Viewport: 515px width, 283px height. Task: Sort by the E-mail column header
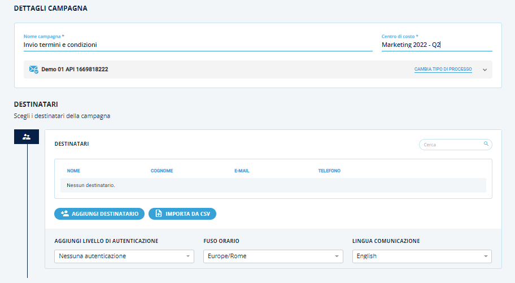242,171
